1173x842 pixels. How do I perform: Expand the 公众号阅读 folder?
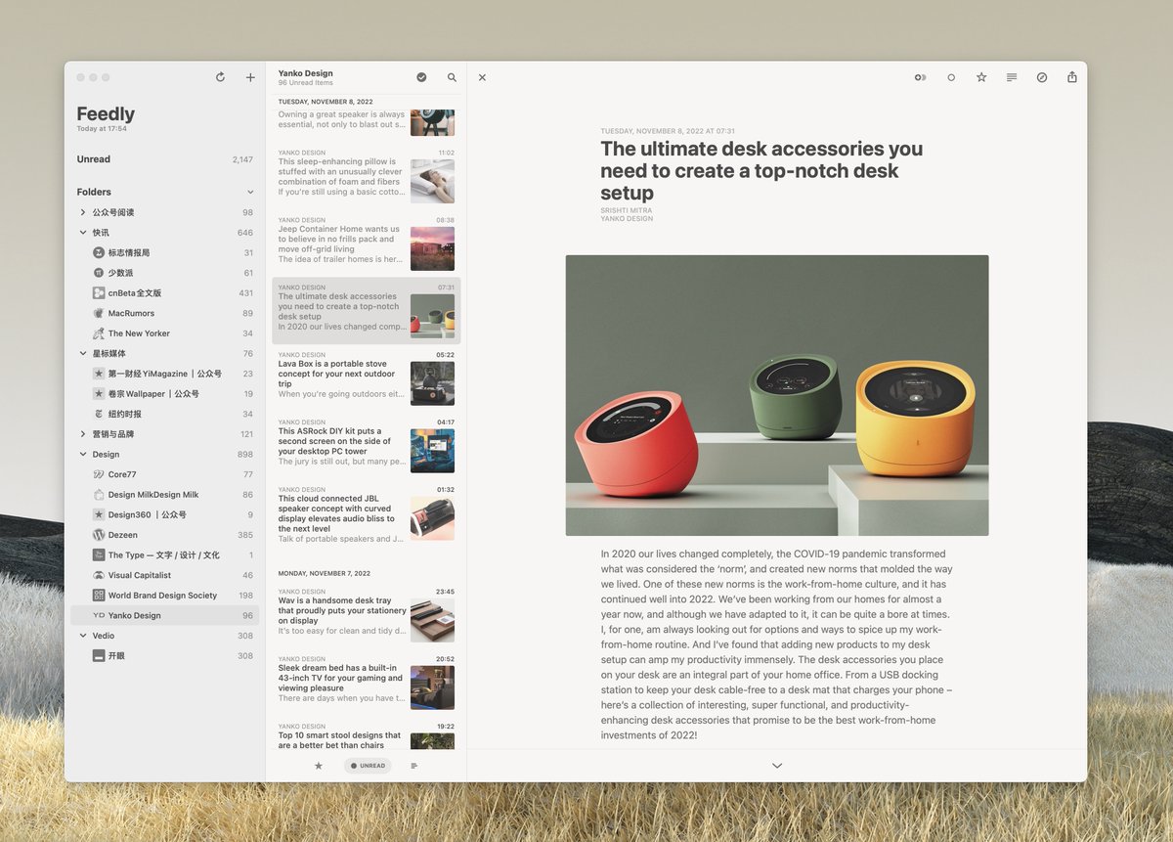coord(83,212)
